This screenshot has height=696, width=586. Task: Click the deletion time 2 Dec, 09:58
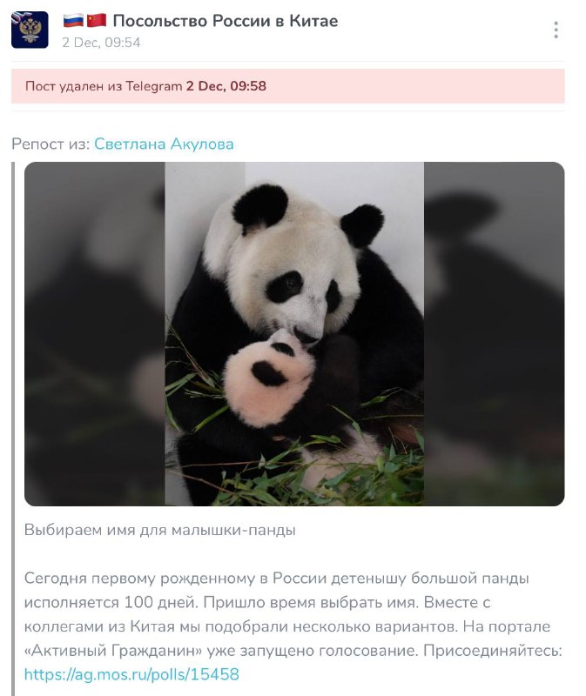coord(226,86)
